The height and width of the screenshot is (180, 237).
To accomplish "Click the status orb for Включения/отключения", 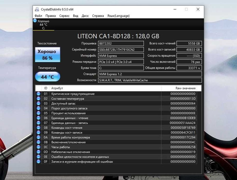I will pyautogui.click(x=39, y=142).
